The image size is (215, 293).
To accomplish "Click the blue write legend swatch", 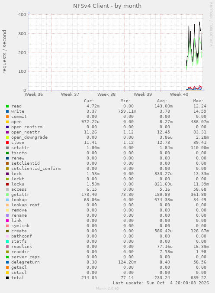I will tap(7, 111).
